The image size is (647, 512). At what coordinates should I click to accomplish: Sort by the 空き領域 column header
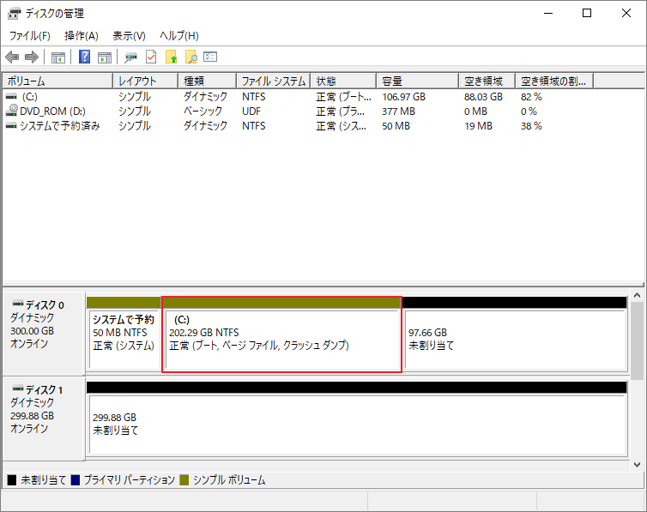487,81
